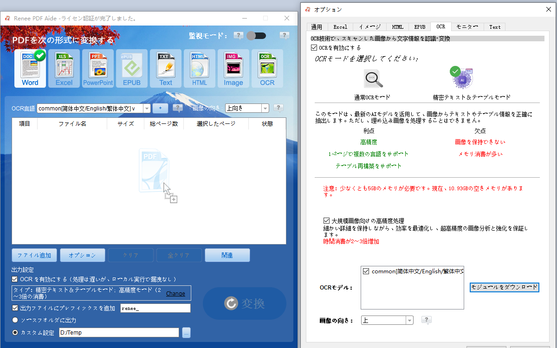Open options 画像の向き dropdown showing 上
This screenshot has width=557, height=348.
tap(387, 320)
